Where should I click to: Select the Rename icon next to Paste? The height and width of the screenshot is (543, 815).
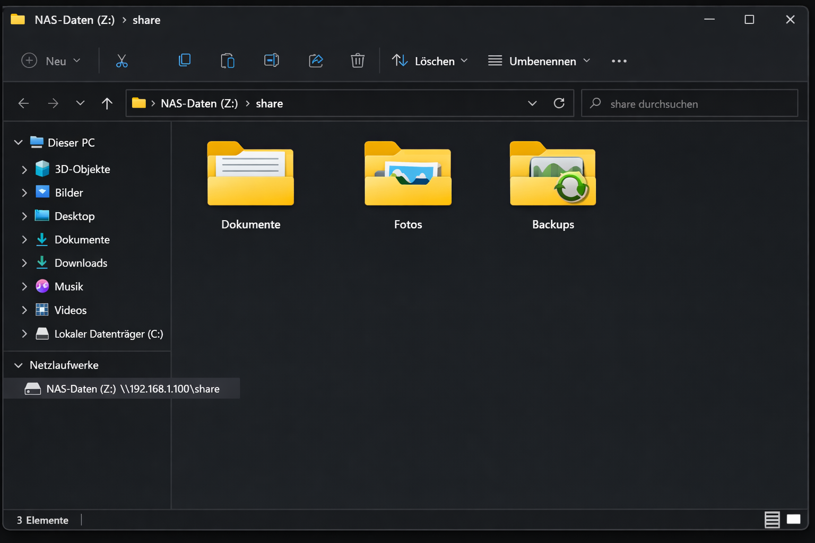[271, 60]
